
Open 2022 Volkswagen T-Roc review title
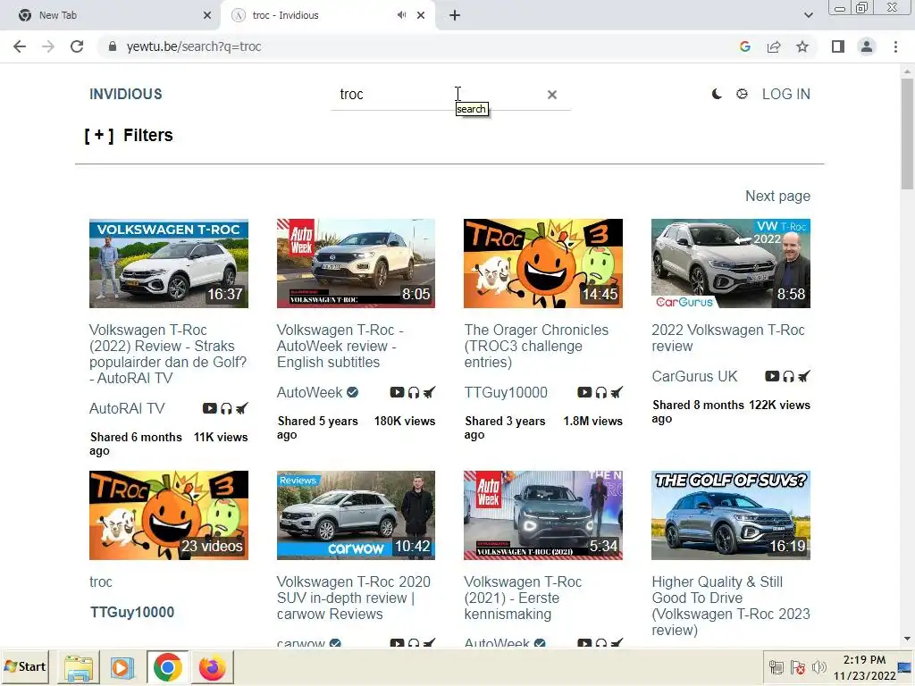point(727,338)
